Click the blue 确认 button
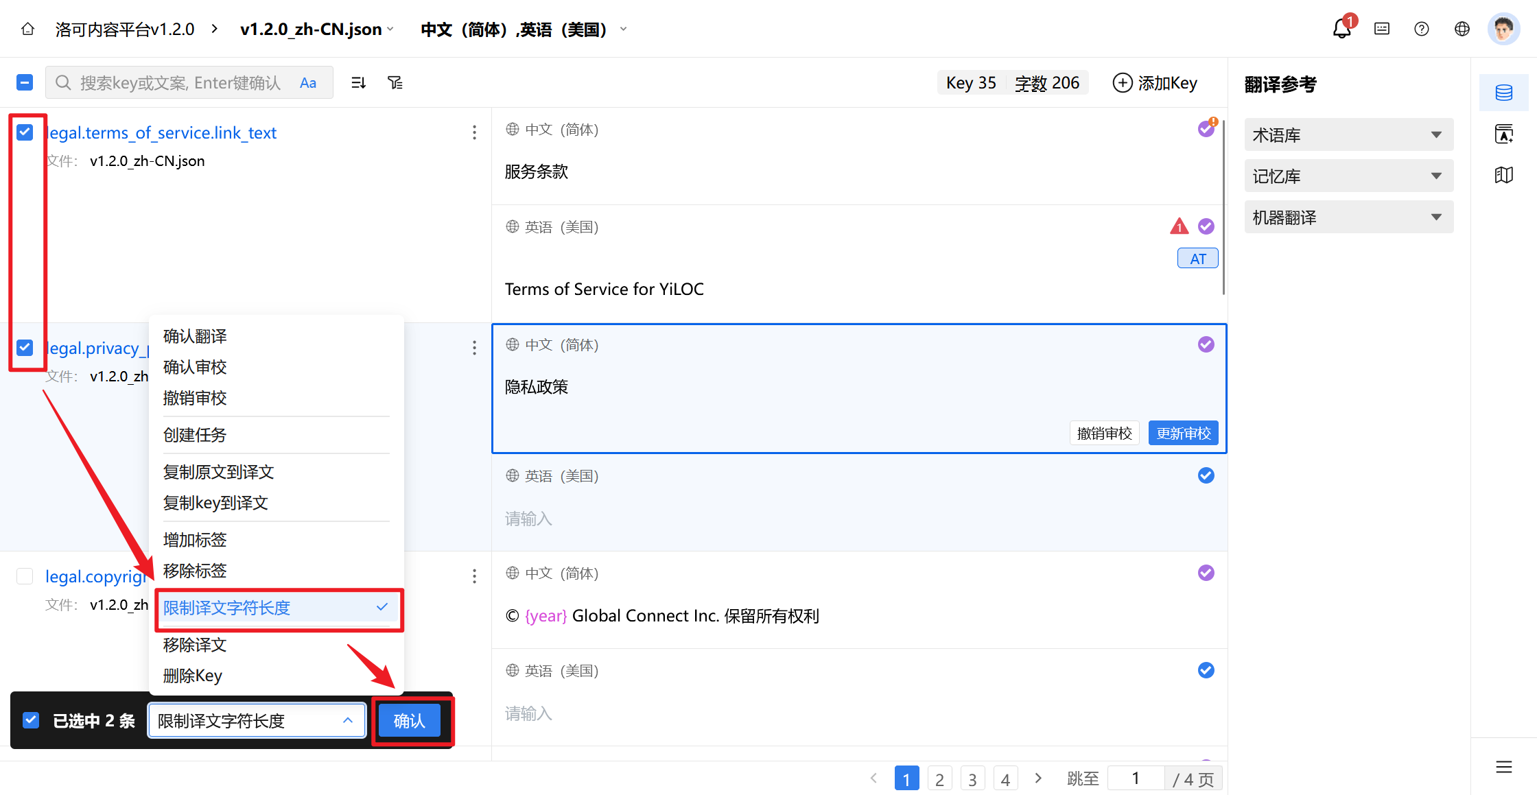 410,721
